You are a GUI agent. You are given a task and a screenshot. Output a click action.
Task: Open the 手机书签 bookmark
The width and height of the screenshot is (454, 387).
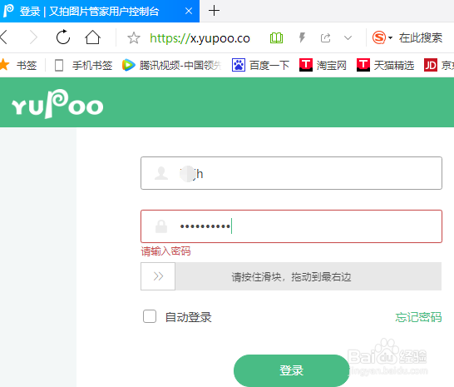click(83, 65)
